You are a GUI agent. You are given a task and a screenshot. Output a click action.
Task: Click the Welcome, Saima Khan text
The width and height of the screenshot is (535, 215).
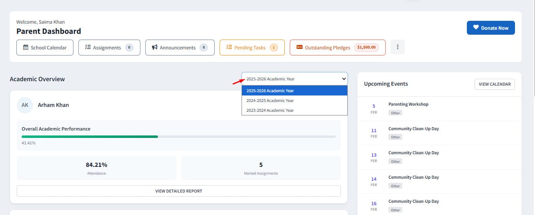(40, 22)
